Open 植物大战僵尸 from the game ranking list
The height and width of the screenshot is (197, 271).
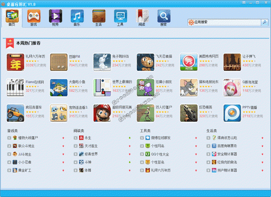[x=28, y=138]
